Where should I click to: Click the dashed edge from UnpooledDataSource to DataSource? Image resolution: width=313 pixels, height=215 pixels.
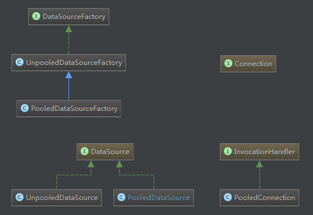pos(74,175)
